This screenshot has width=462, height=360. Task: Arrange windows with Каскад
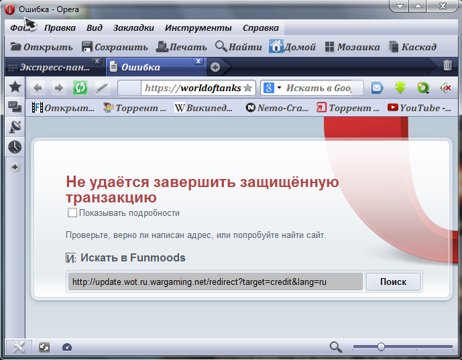click(413, 47)
